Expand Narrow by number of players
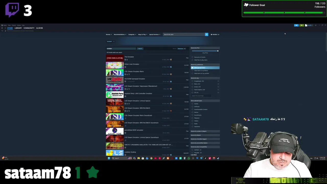This screenshot has width=327, height=184. pyautogui.click(x=205, y=131)
